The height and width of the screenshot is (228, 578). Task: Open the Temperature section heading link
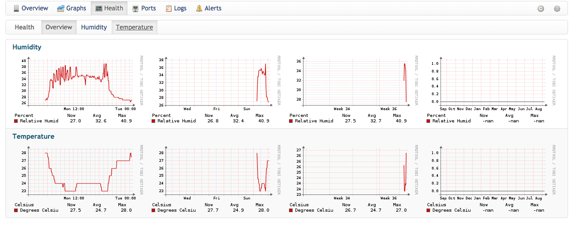[x=33, y=136]
